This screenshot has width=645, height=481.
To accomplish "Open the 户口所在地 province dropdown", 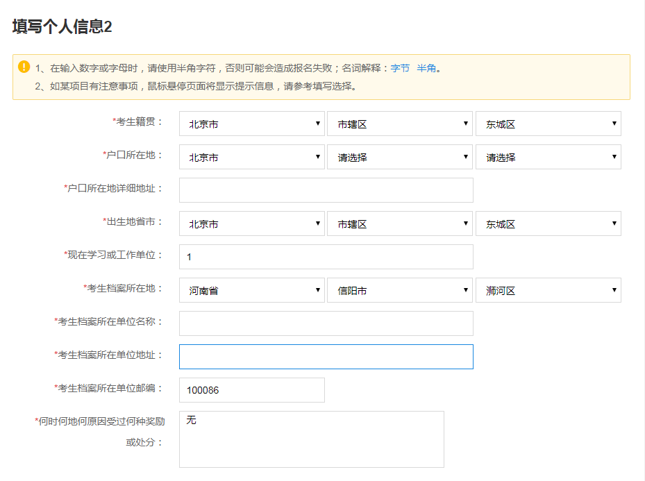I will pyautogui.click(x=251, y=157).
